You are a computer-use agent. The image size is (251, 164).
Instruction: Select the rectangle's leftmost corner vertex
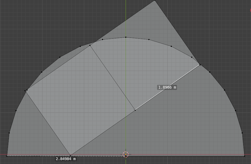coord(26,90)
